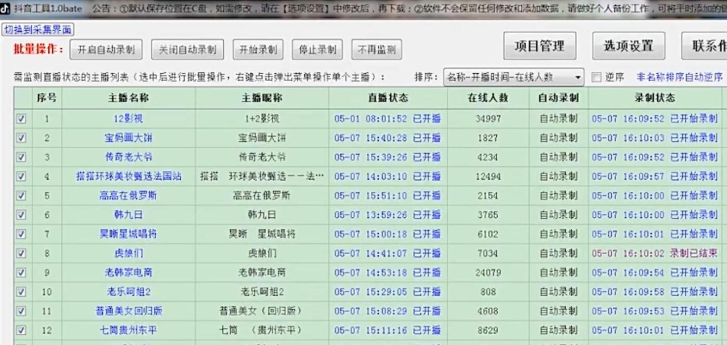Click the TikTok app icon in title bar

click(x=5, y=8)
